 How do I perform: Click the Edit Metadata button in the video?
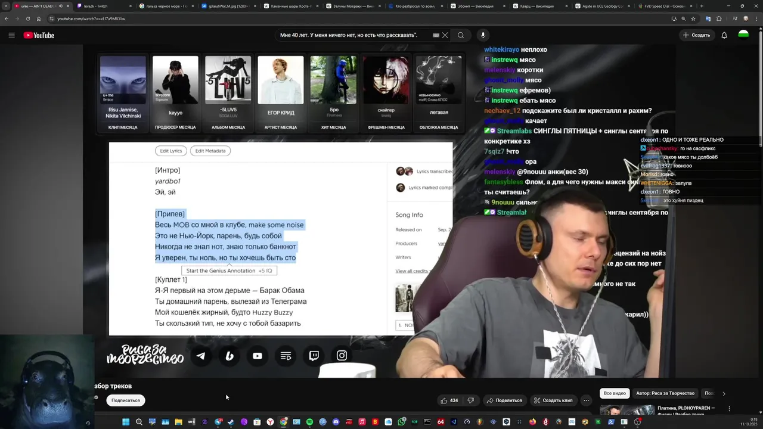pyautogui.click(x=210, y=151)
